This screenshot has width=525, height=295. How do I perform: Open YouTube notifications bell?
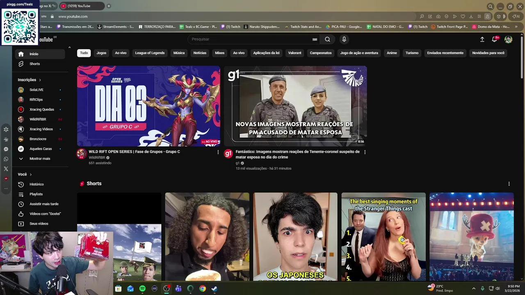point(495,39)
